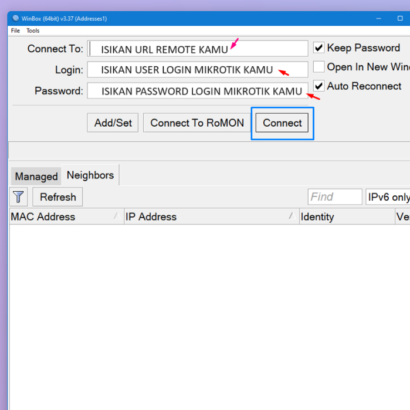Toggle the Keep Password checkbox
The image size is (410, 410).
point(318,48)
